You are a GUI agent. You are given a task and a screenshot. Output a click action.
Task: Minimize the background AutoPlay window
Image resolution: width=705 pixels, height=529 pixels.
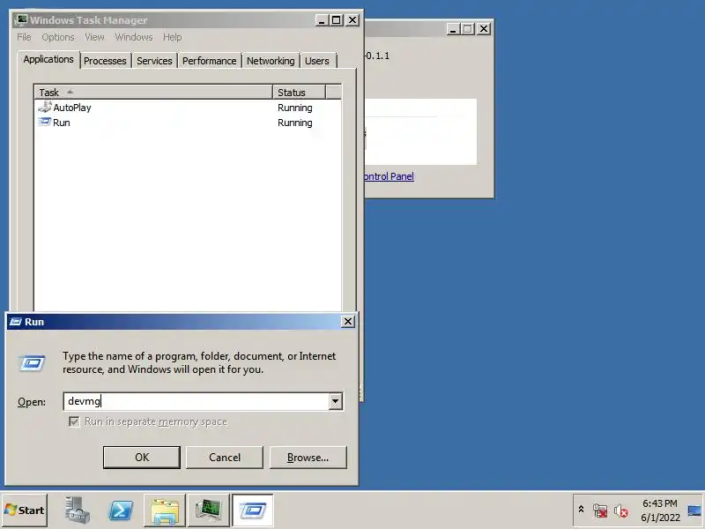(x=453, y=29)
